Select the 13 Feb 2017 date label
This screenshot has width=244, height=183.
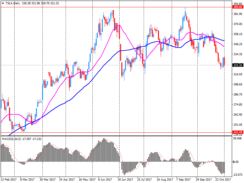[x=9, y=179]
